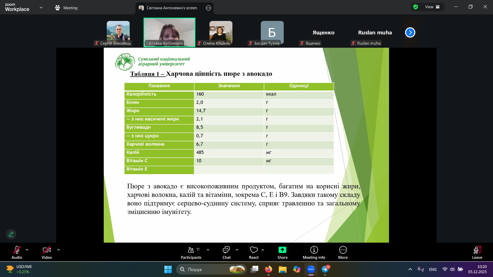Expand video options arrow
This screenshot has height=277, width=493.
(59, 250)
